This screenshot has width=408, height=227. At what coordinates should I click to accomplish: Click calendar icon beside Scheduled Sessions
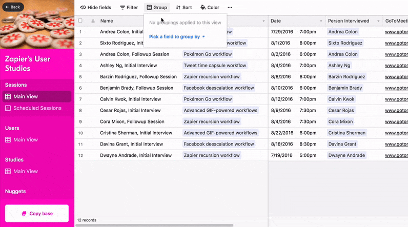point(8,108)
